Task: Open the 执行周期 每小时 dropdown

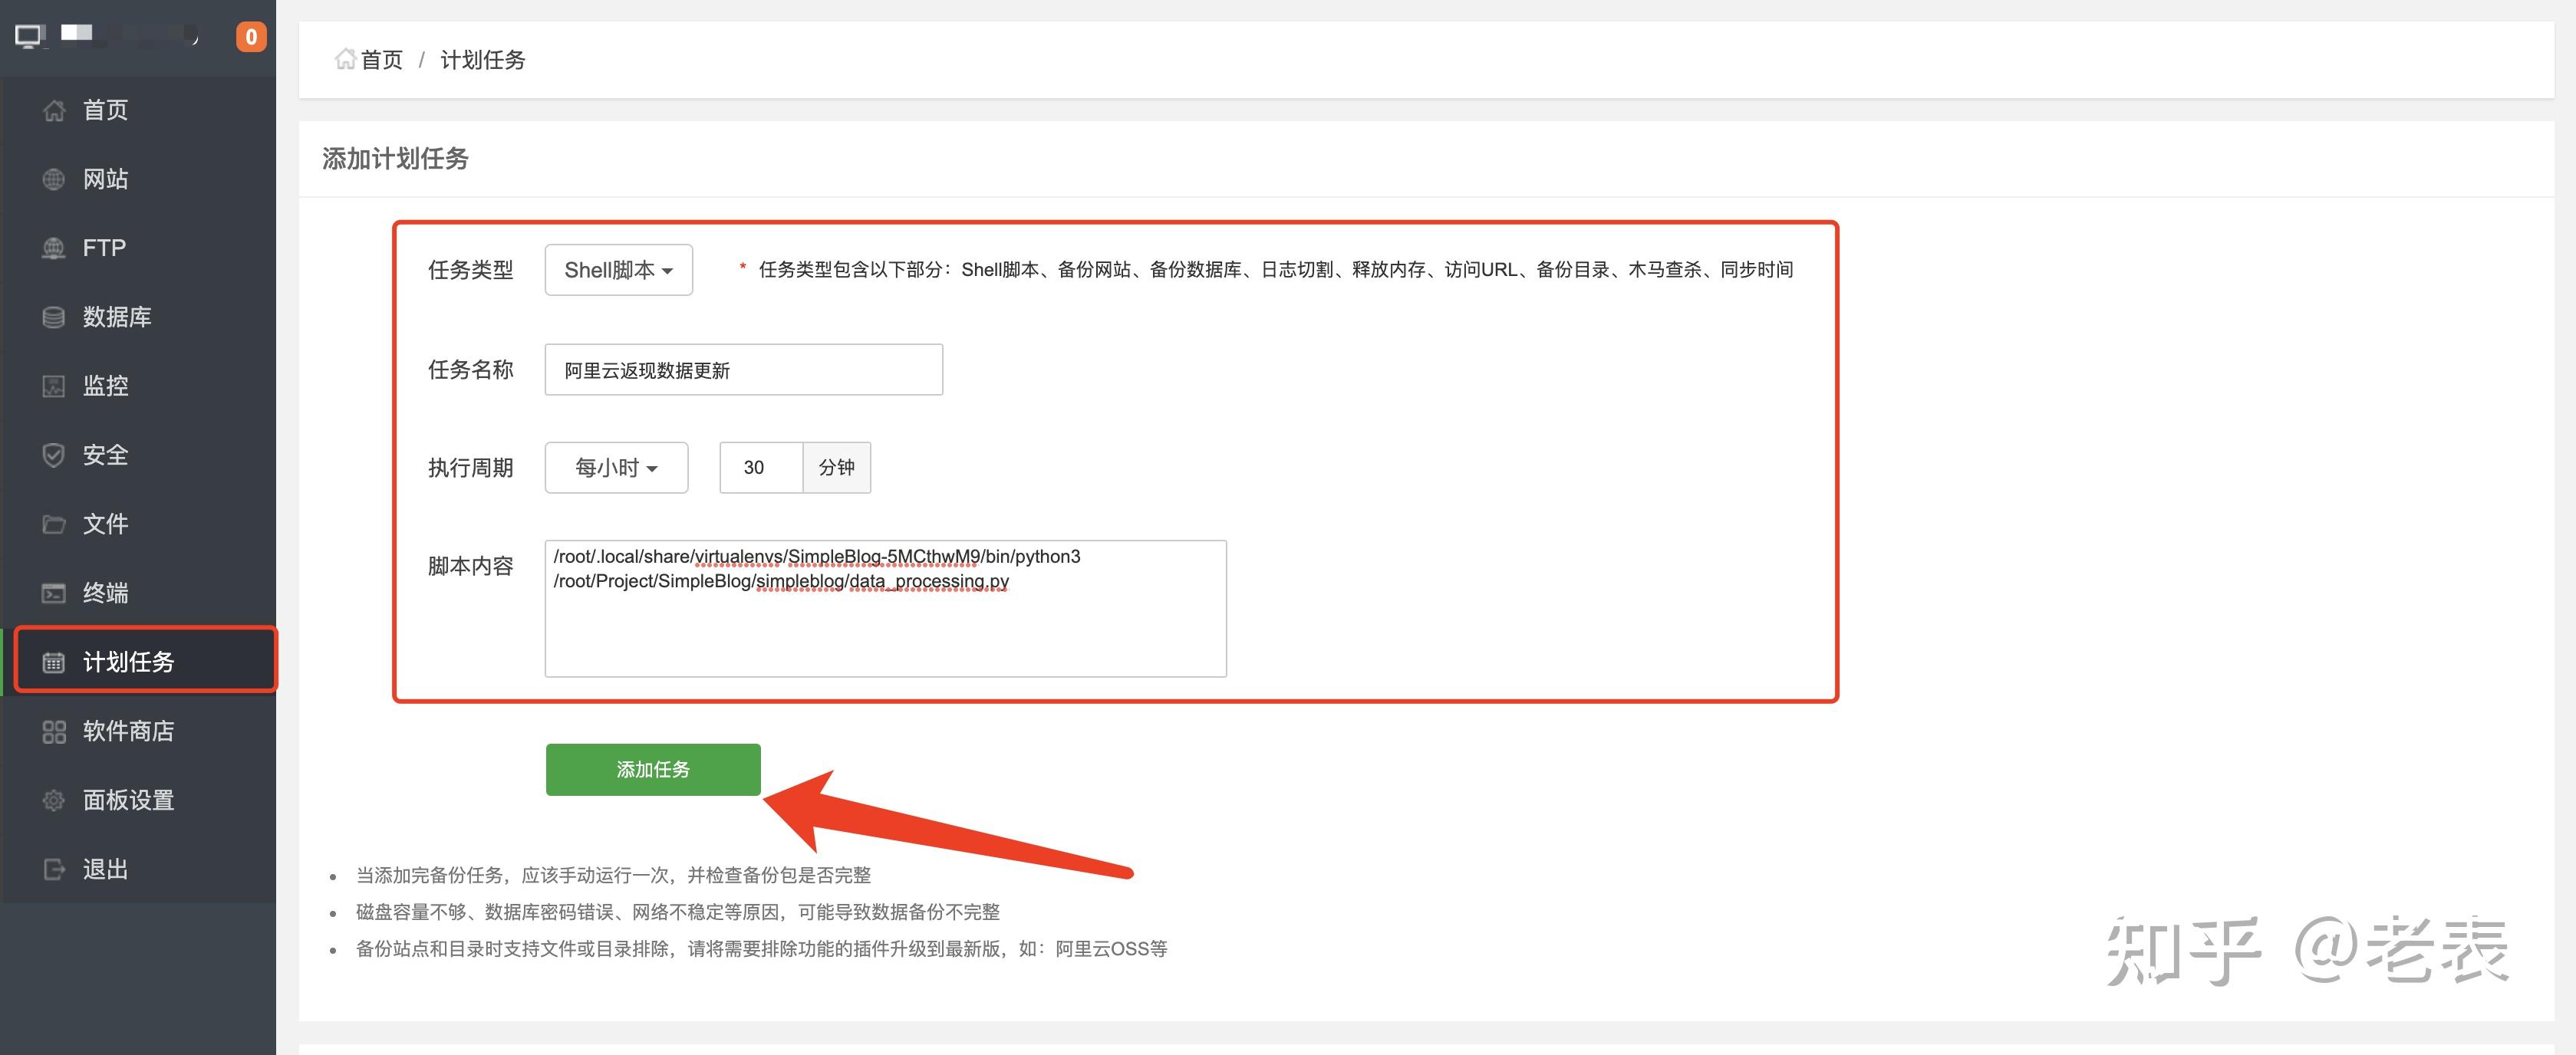Action: click(x=616, y=467)
